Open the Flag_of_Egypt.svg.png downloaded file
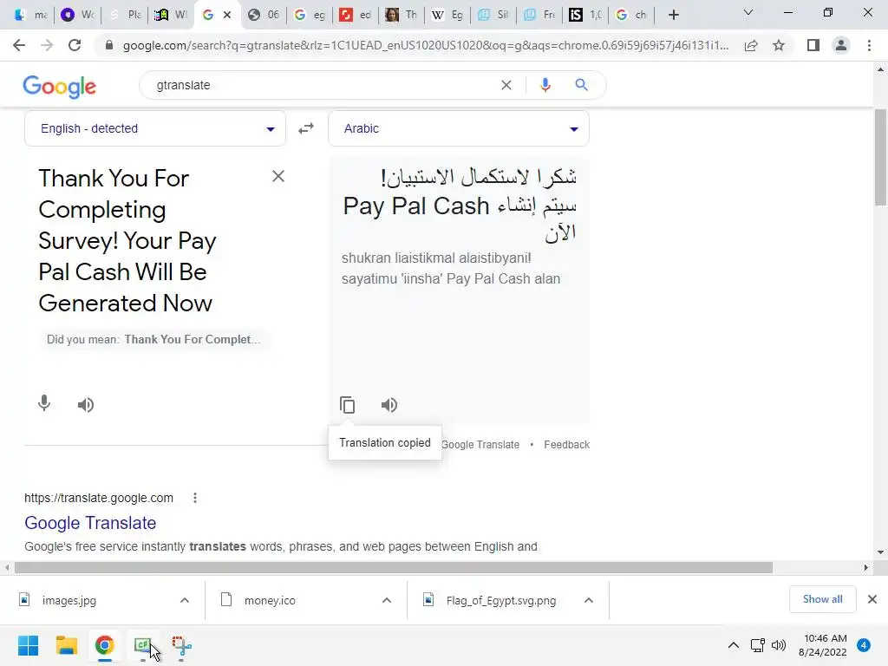This screenshot has width=888, height=666. point(500,600)
